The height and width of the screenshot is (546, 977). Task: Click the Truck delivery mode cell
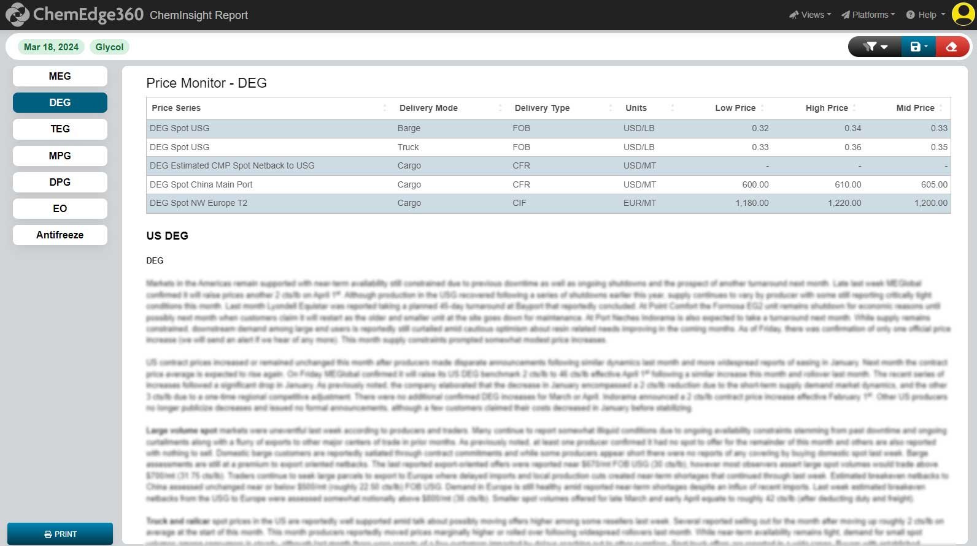(408, 147)
